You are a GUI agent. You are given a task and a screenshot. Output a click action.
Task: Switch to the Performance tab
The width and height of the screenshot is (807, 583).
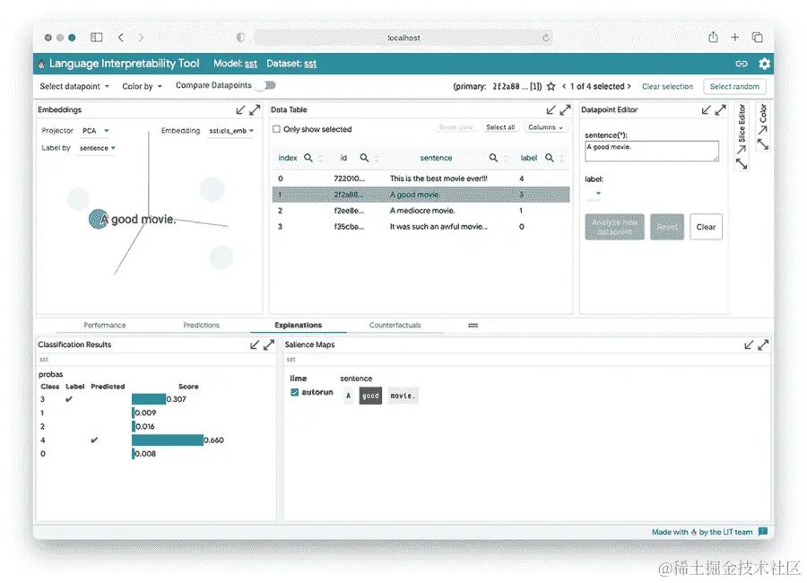[x=105, y=325]
